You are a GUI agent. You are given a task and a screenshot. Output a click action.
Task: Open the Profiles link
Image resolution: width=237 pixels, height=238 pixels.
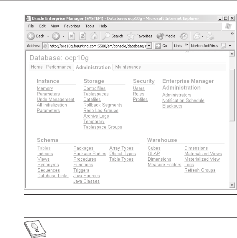pyautogui.click(x=140, y=99)
